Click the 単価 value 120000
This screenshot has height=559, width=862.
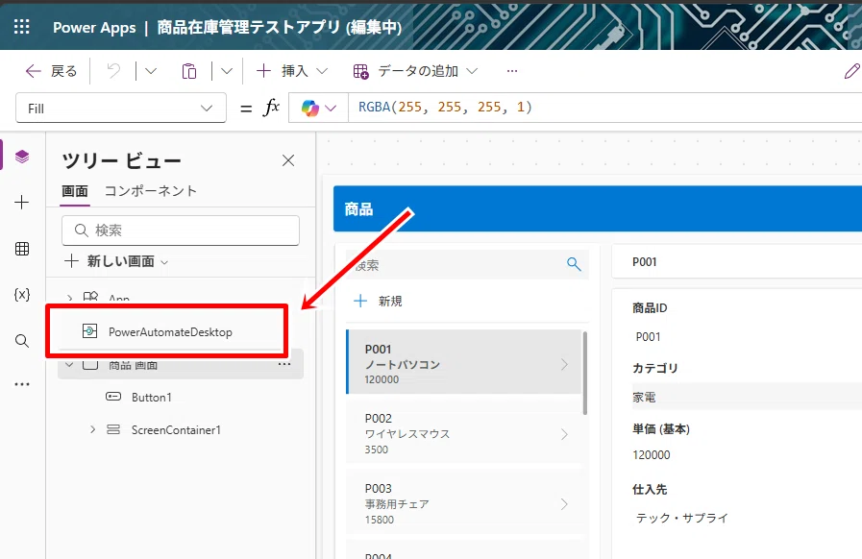652,455
